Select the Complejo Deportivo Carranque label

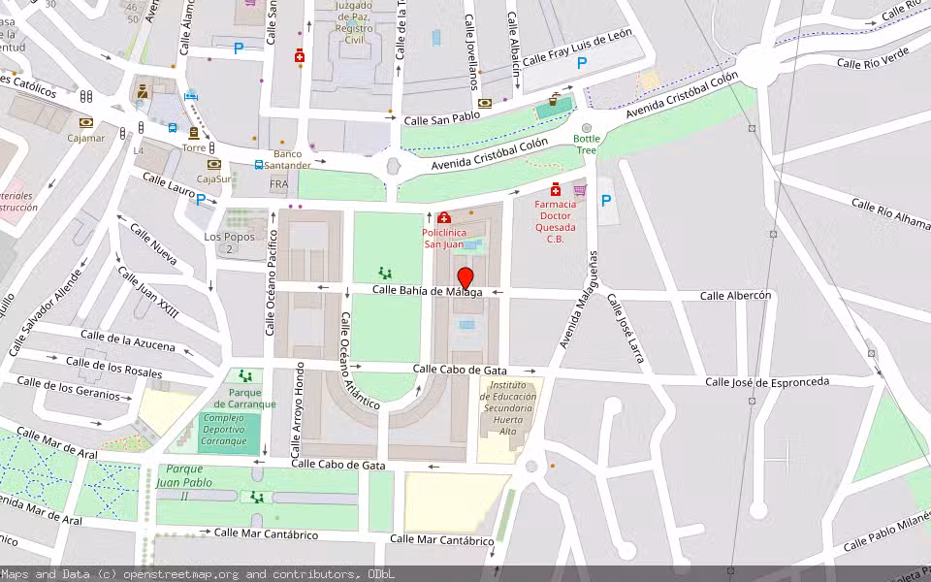point(223,430)
